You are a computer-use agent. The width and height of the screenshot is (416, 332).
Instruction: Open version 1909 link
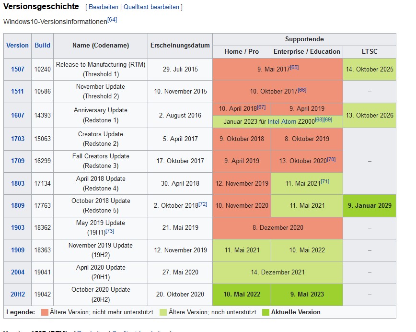pos(18,250)
